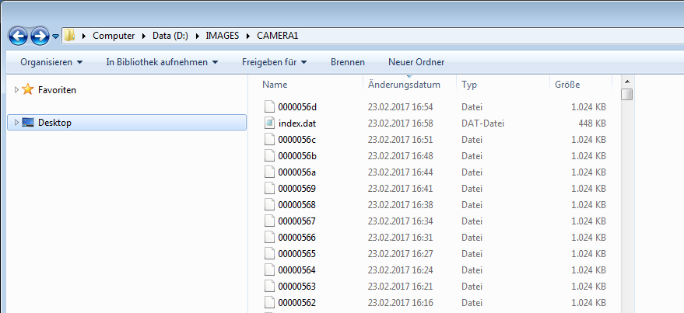Create a folder with Neuer Ordner

click(416, 62)
